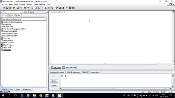The width and height of the screenshot is (175, 98).
Task: Click the Run in Canvas icon
Action: [x=67, y=8]
